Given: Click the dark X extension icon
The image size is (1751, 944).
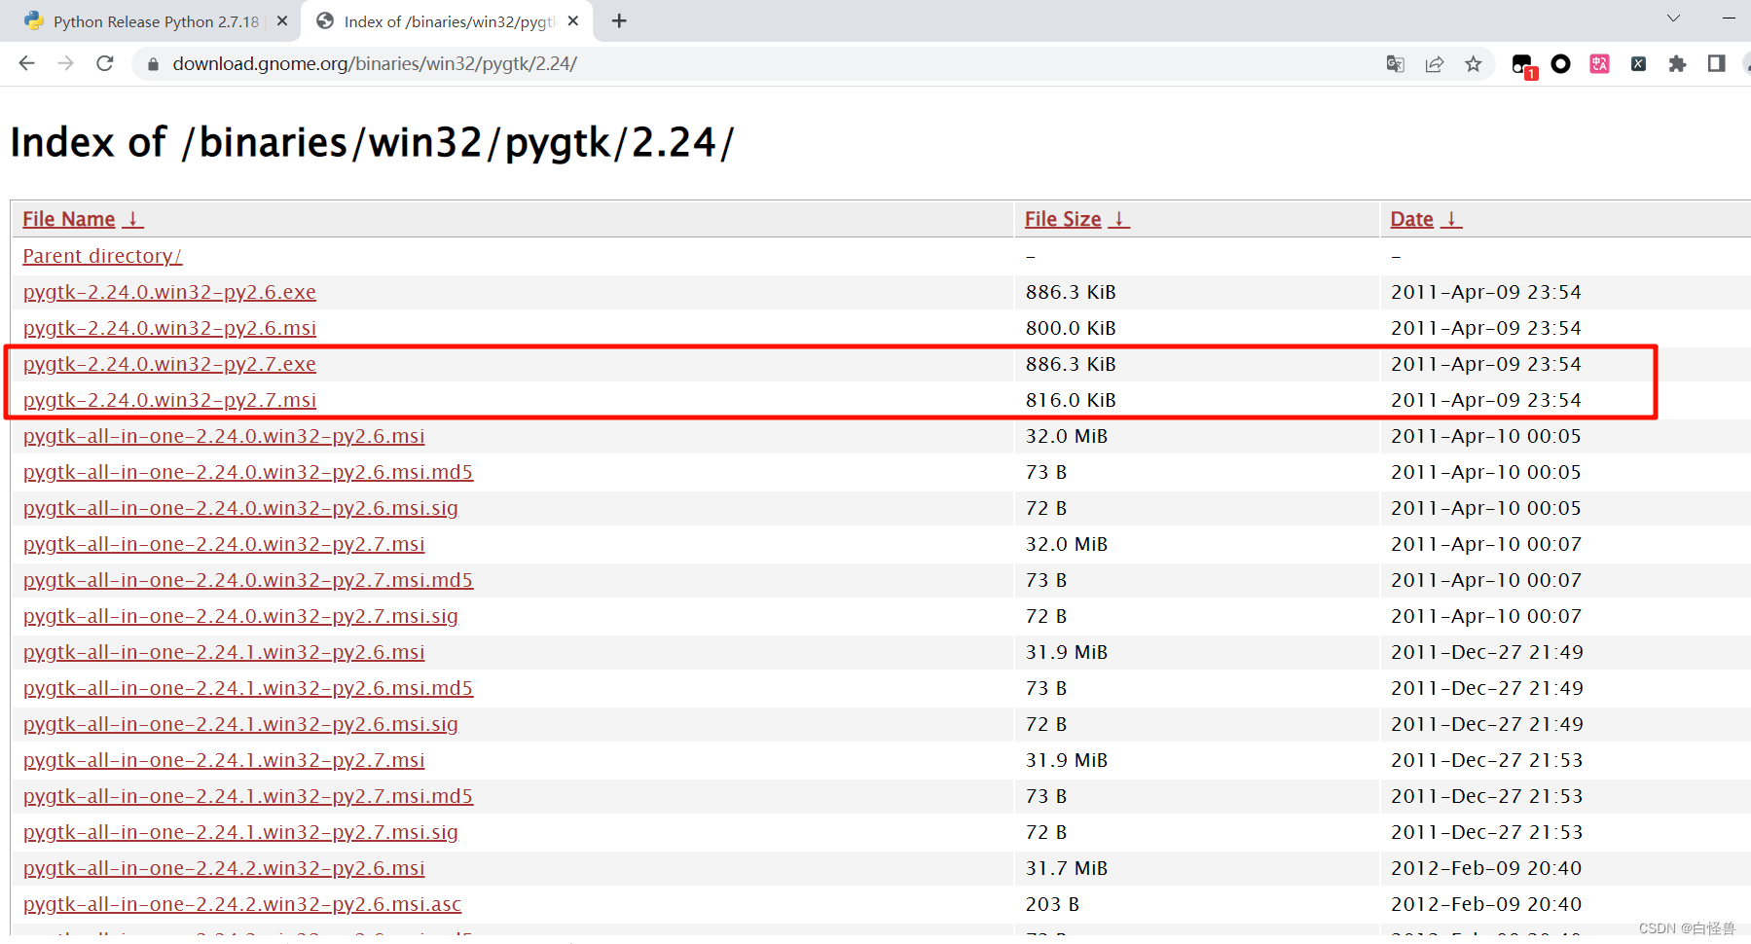Looking at the screenshot, I should [1638, 63].
